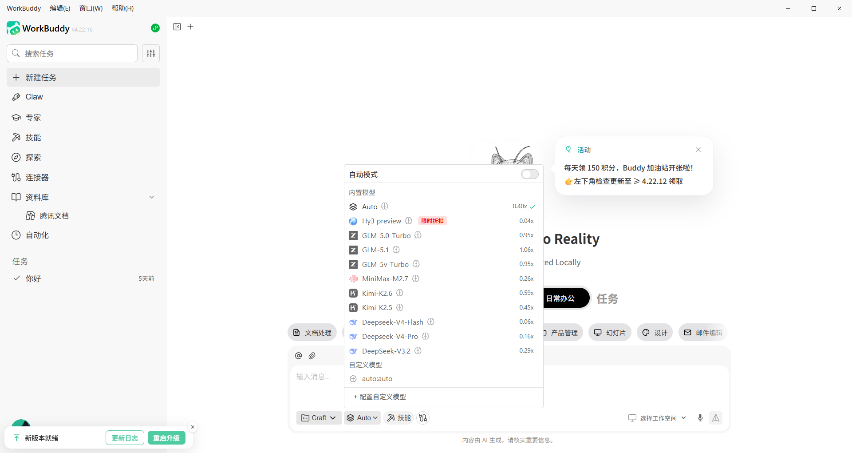
Task: Select the auto:auto custom model
Action: (444, 379)
